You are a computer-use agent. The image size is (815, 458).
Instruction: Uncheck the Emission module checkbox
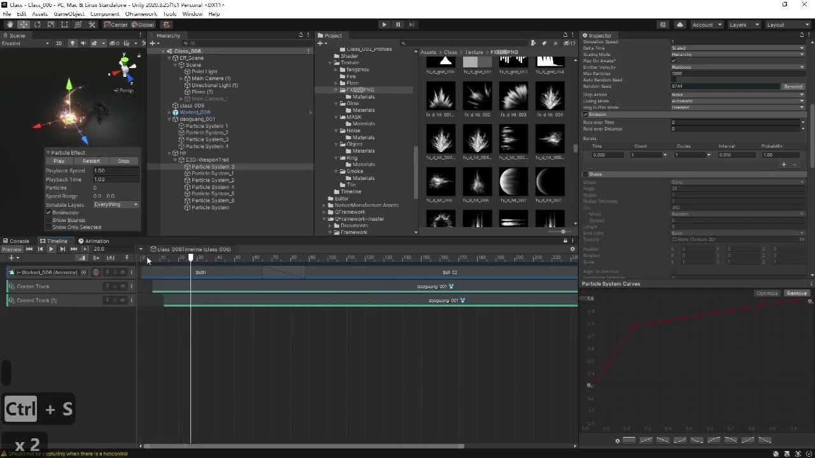point(586,114)
